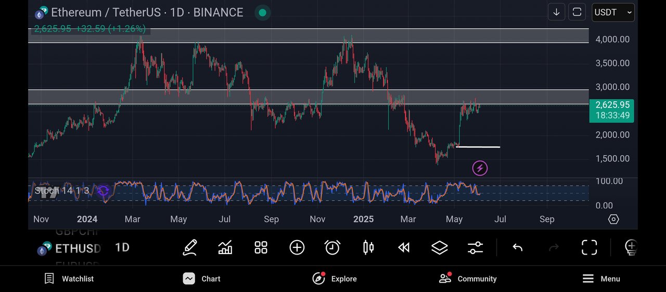Open the Community tab
666x292 pixels.
click(x=467, y=279)
